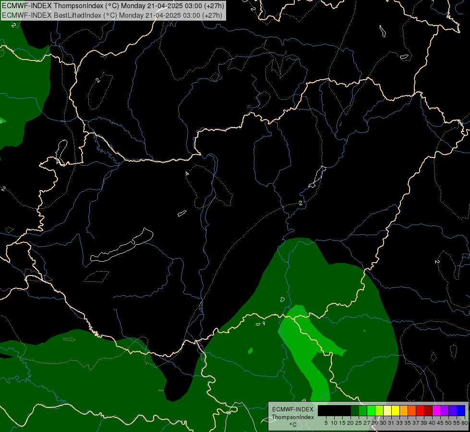Click the ThompsonIndex title line at top
This screenshot has height=432, width=470.
point(113,6)
